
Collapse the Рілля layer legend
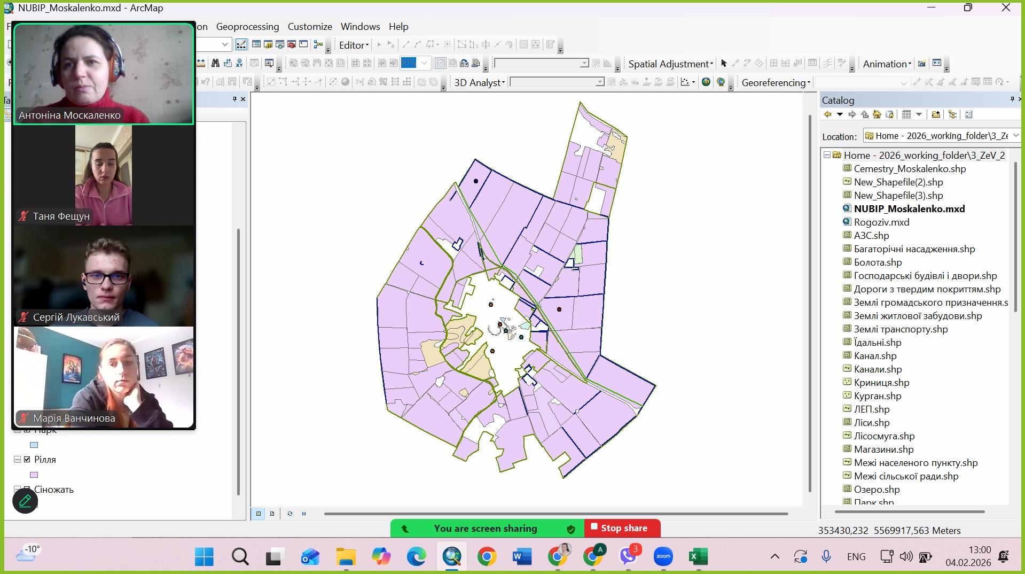click(18, 459)
